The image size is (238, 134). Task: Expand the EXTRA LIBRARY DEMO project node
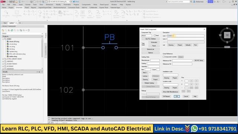pyautogui.click(x=3, y=59)
